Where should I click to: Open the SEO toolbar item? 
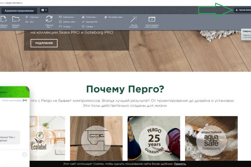pos(30,22)
